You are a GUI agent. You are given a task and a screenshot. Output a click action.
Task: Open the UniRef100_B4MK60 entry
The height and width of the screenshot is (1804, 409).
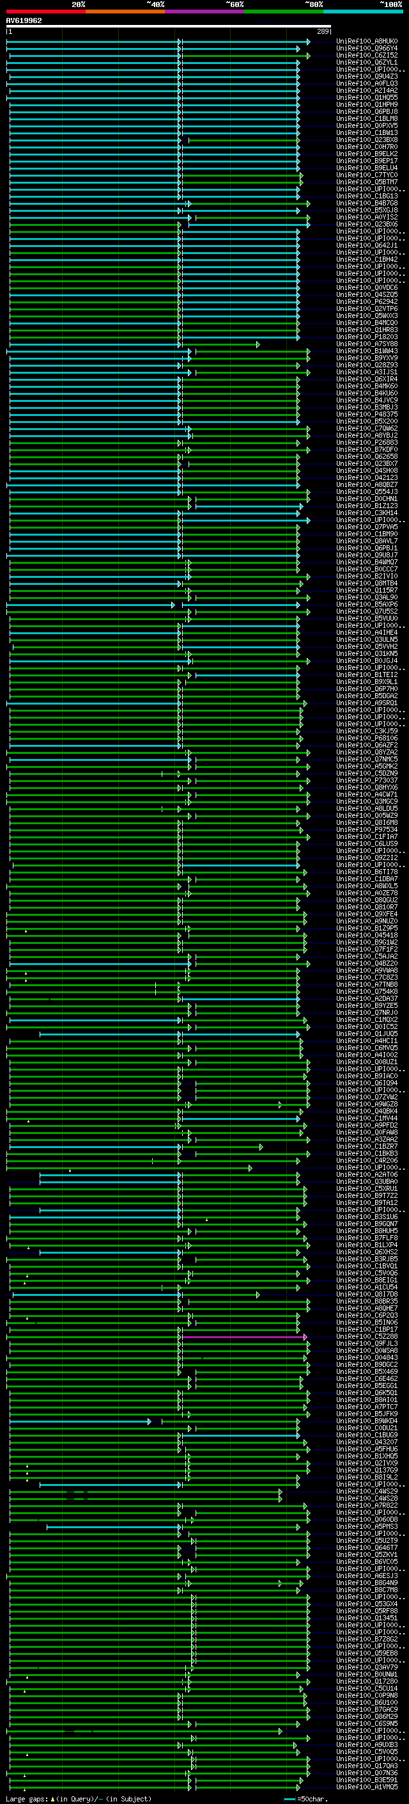[x=367, y=387]
